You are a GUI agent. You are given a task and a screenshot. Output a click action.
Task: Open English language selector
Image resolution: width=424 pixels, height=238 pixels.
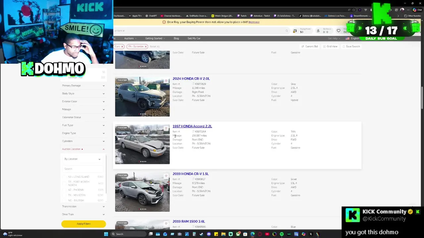pos(353,38)
